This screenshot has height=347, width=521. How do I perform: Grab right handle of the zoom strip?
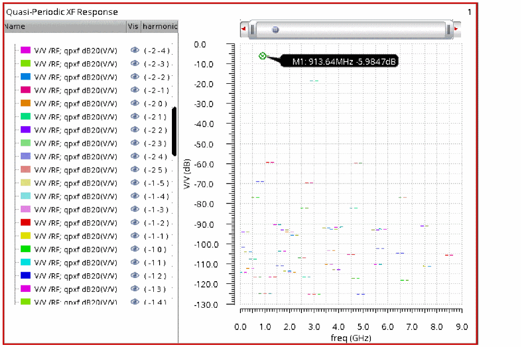(x=448, y=30)
